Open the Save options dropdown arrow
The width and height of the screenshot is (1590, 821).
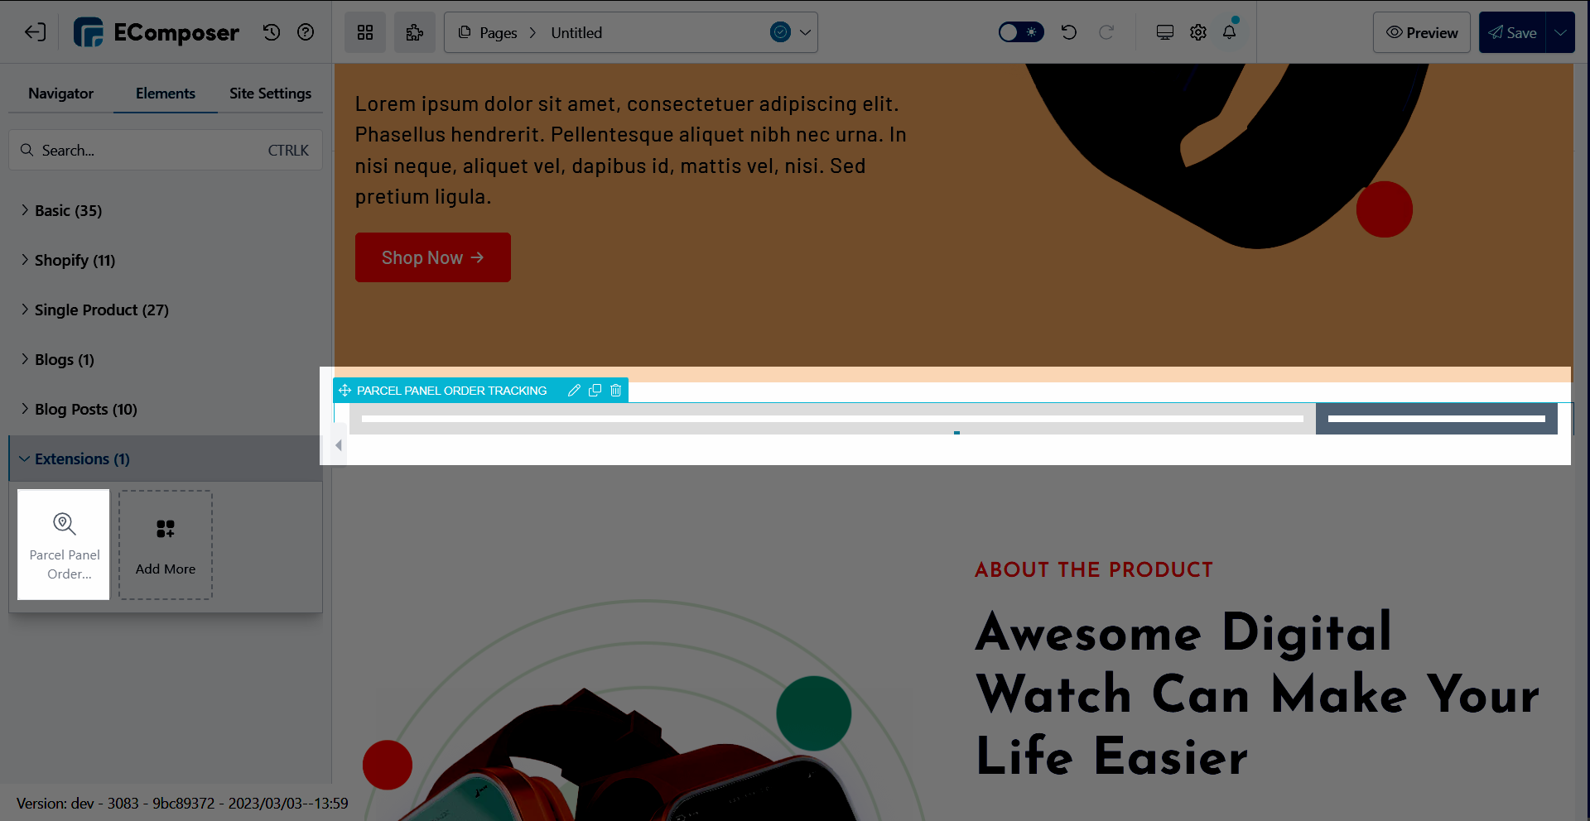click(x=1561, y=32)
